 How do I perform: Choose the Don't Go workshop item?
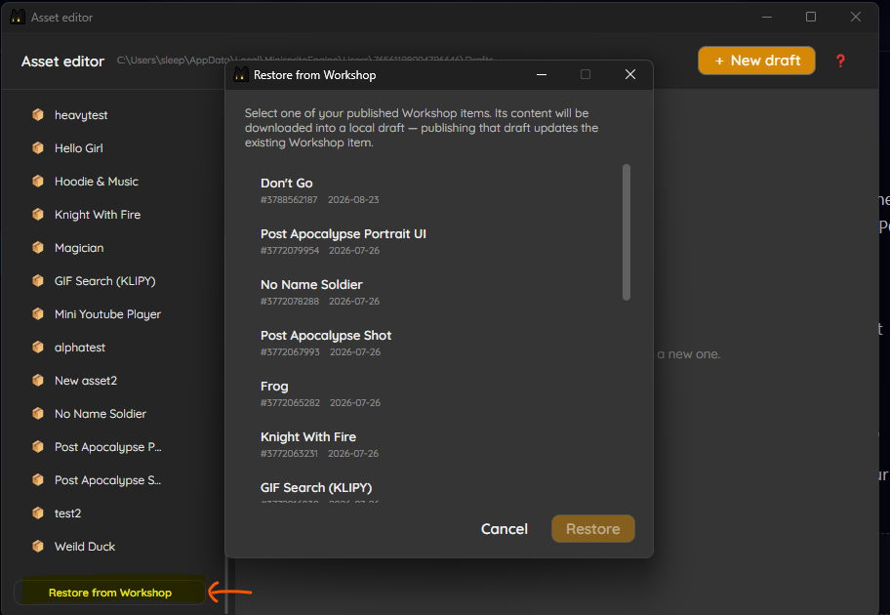click(434, 190)
